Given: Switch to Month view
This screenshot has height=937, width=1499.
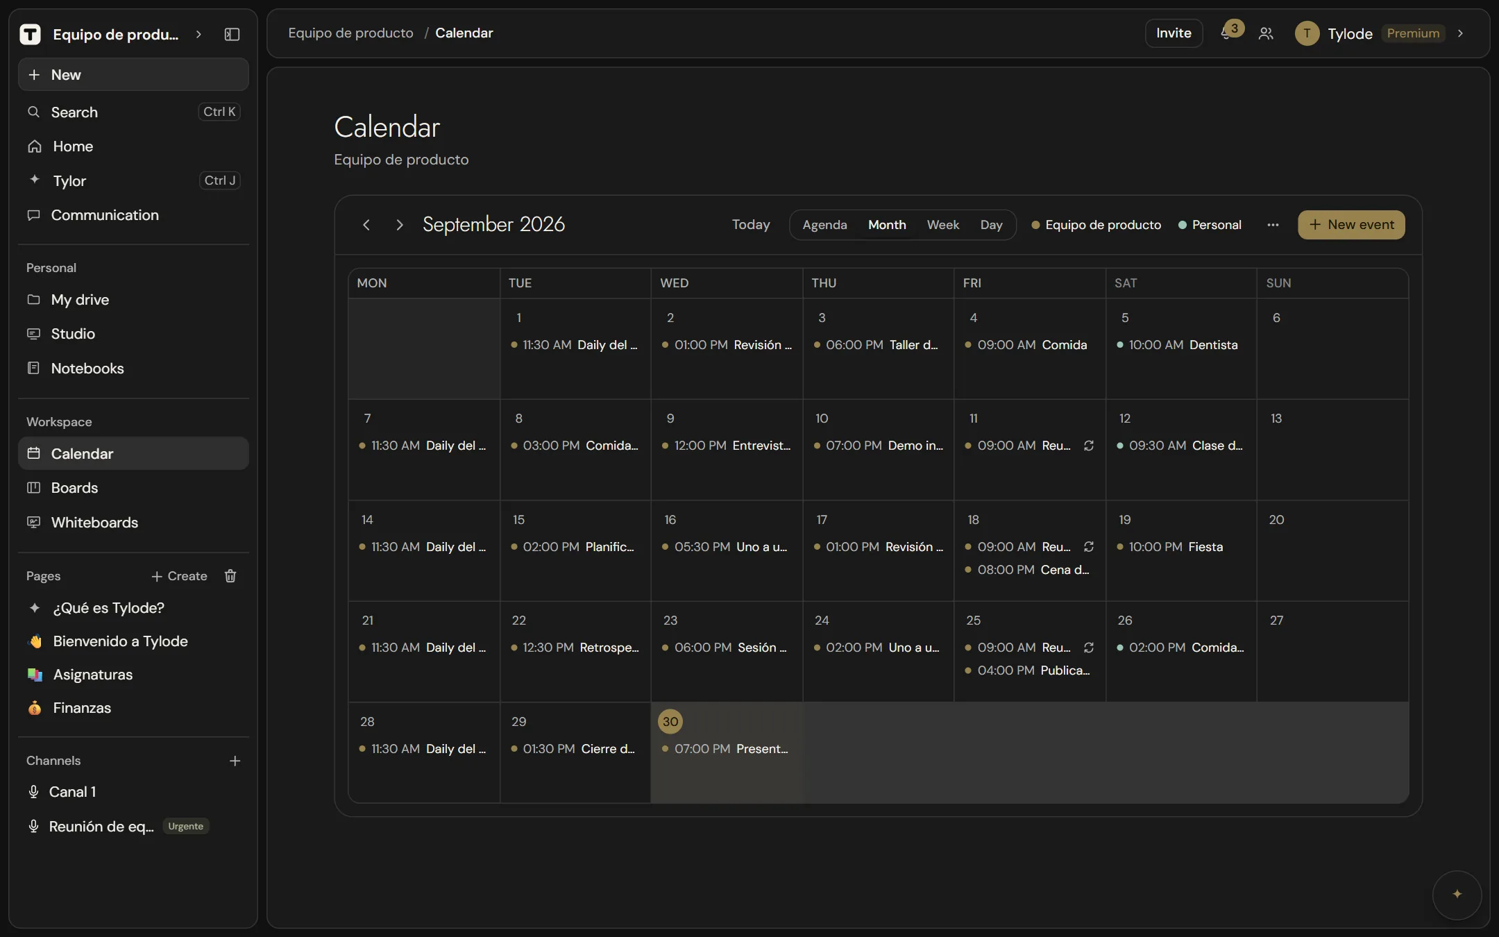Looking at the screenshot, I should pos(887,225).
